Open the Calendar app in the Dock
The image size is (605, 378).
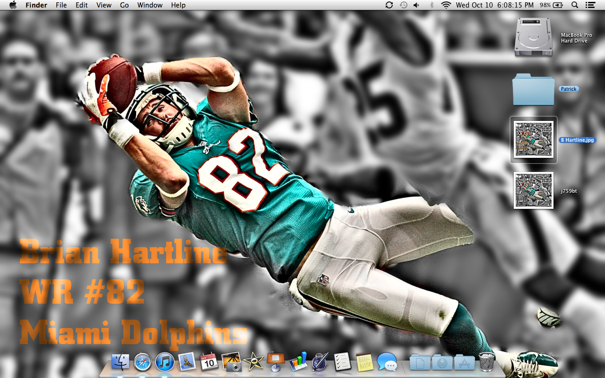click(x=209, y=362)
